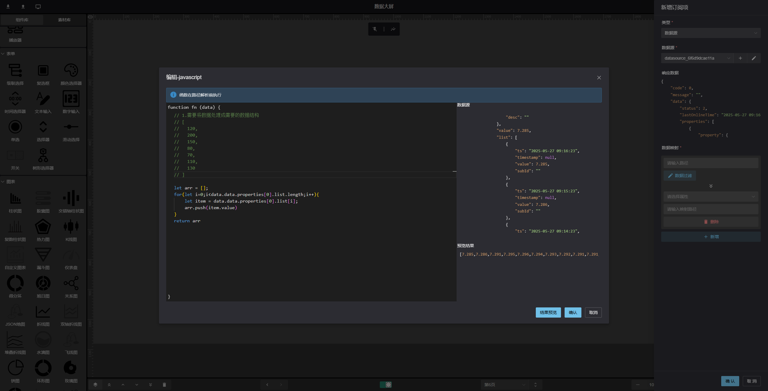This screenshot has height=391, width=768.
Task: Select the 得分环 score ring component
Action: (15, 283)
